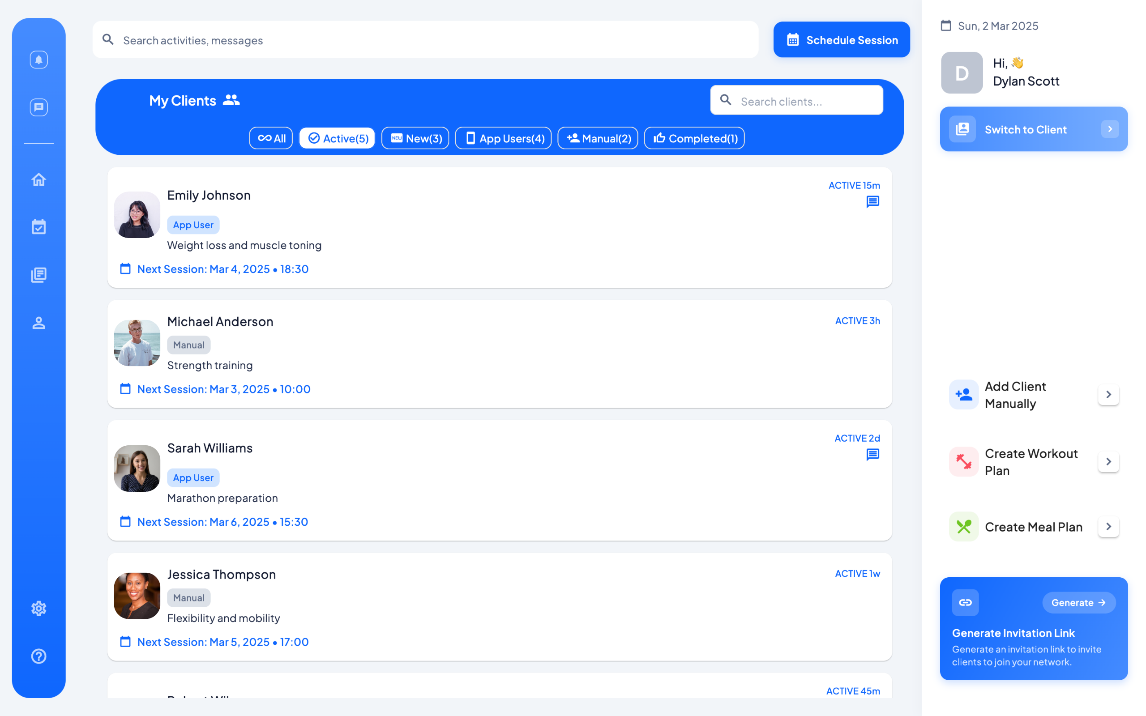Click the ACTIVE 3h status
Screen dimensions: 1146x716
(858, 321)
